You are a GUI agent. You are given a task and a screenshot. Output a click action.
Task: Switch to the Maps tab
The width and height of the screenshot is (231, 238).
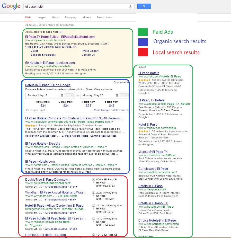(55, 17)
